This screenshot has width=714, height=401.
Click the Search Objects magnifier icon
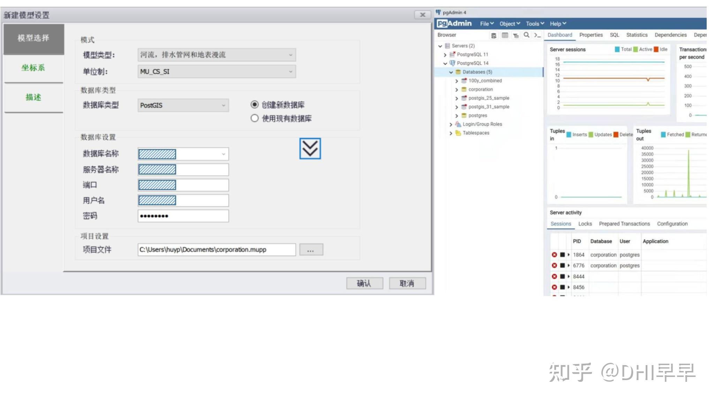[526, 35]
